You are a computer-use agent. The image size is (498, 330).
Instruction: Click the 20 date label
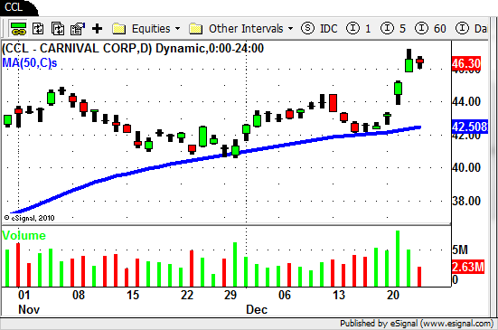point(393,295)
